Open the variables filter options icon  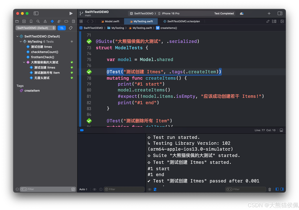107,189
